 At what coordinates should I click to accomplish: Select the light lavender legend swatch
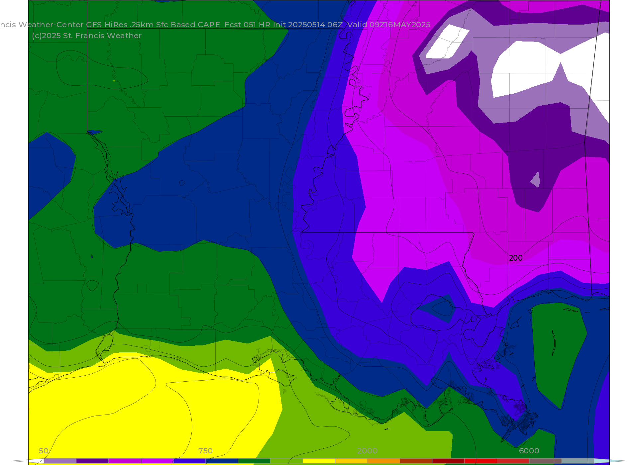point(60,461)
